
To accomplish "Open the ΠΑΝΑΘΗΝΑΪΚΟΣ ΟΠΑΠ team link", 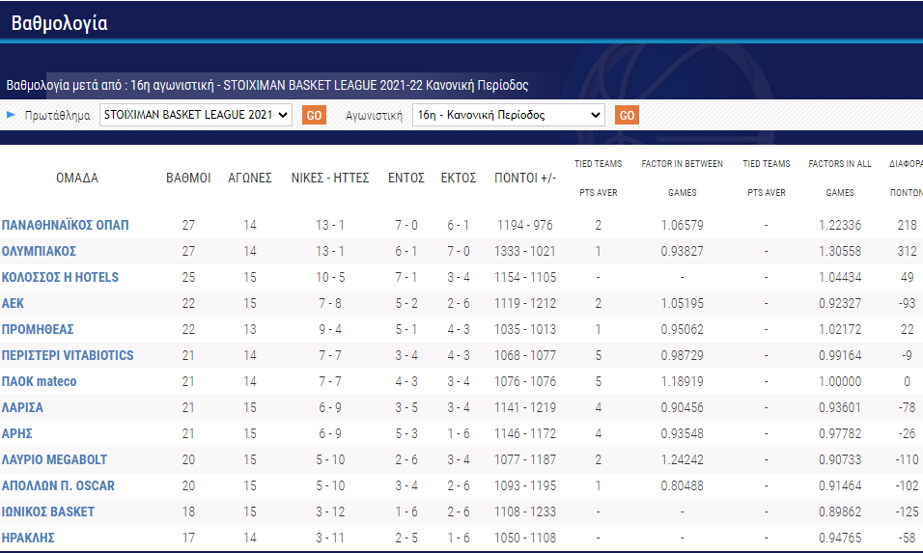I will (65, 225).
